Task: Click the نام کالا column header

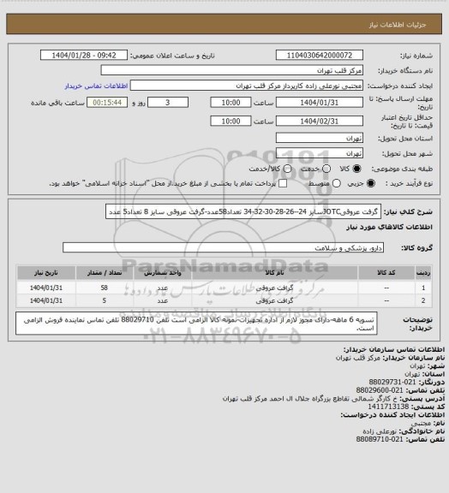Action: 274,272
